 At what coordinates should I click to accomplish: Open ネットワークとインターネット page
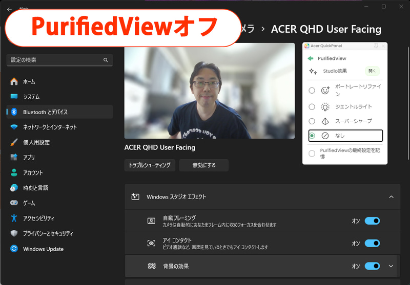59,127
